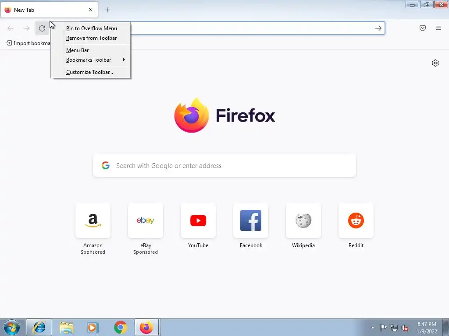Click the Forward arrow icon

coord(26,28)
